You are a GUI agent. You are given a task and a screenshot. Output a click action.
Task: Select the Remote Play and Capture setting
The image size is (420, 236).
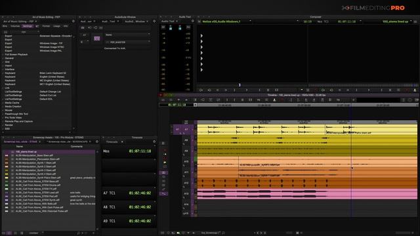[x=19, y=121]
